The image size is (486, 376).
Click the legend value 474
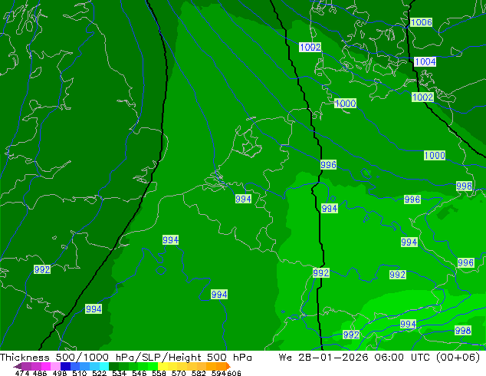click(22, 373)
